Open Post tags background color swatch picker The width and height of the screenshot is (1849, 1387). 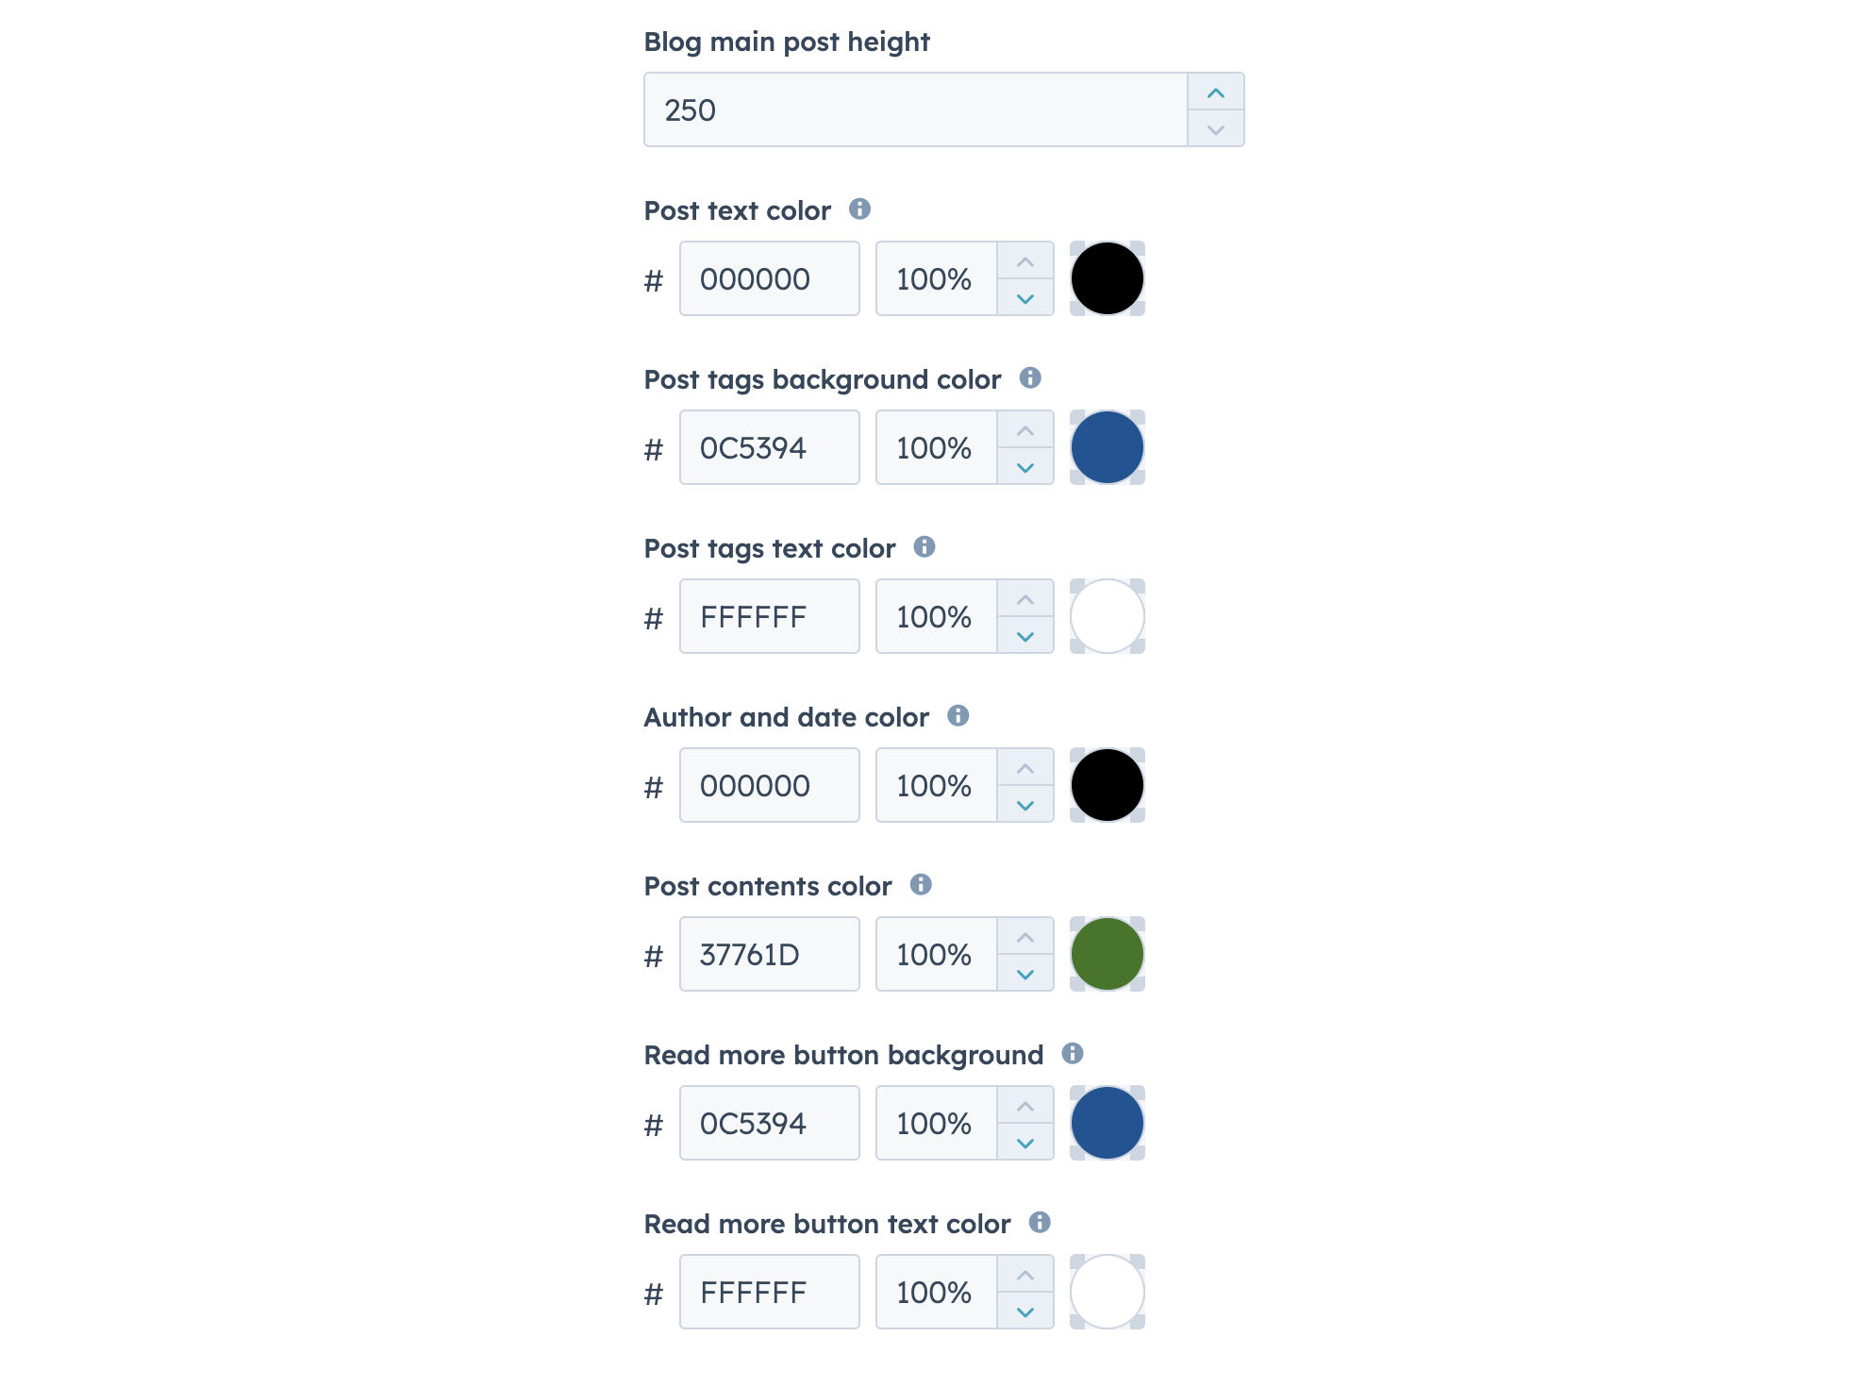pos(1107,447)
